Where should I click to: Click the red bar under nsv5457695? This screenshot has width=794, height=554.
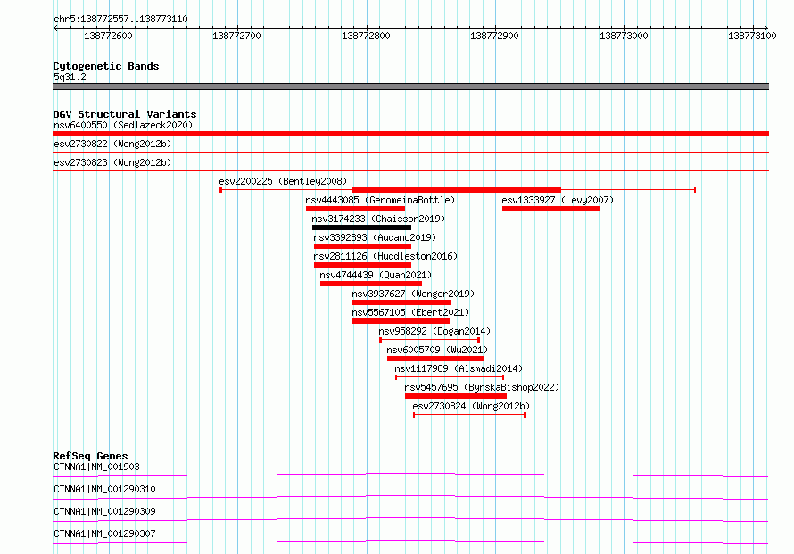click(x=456, y=396)
